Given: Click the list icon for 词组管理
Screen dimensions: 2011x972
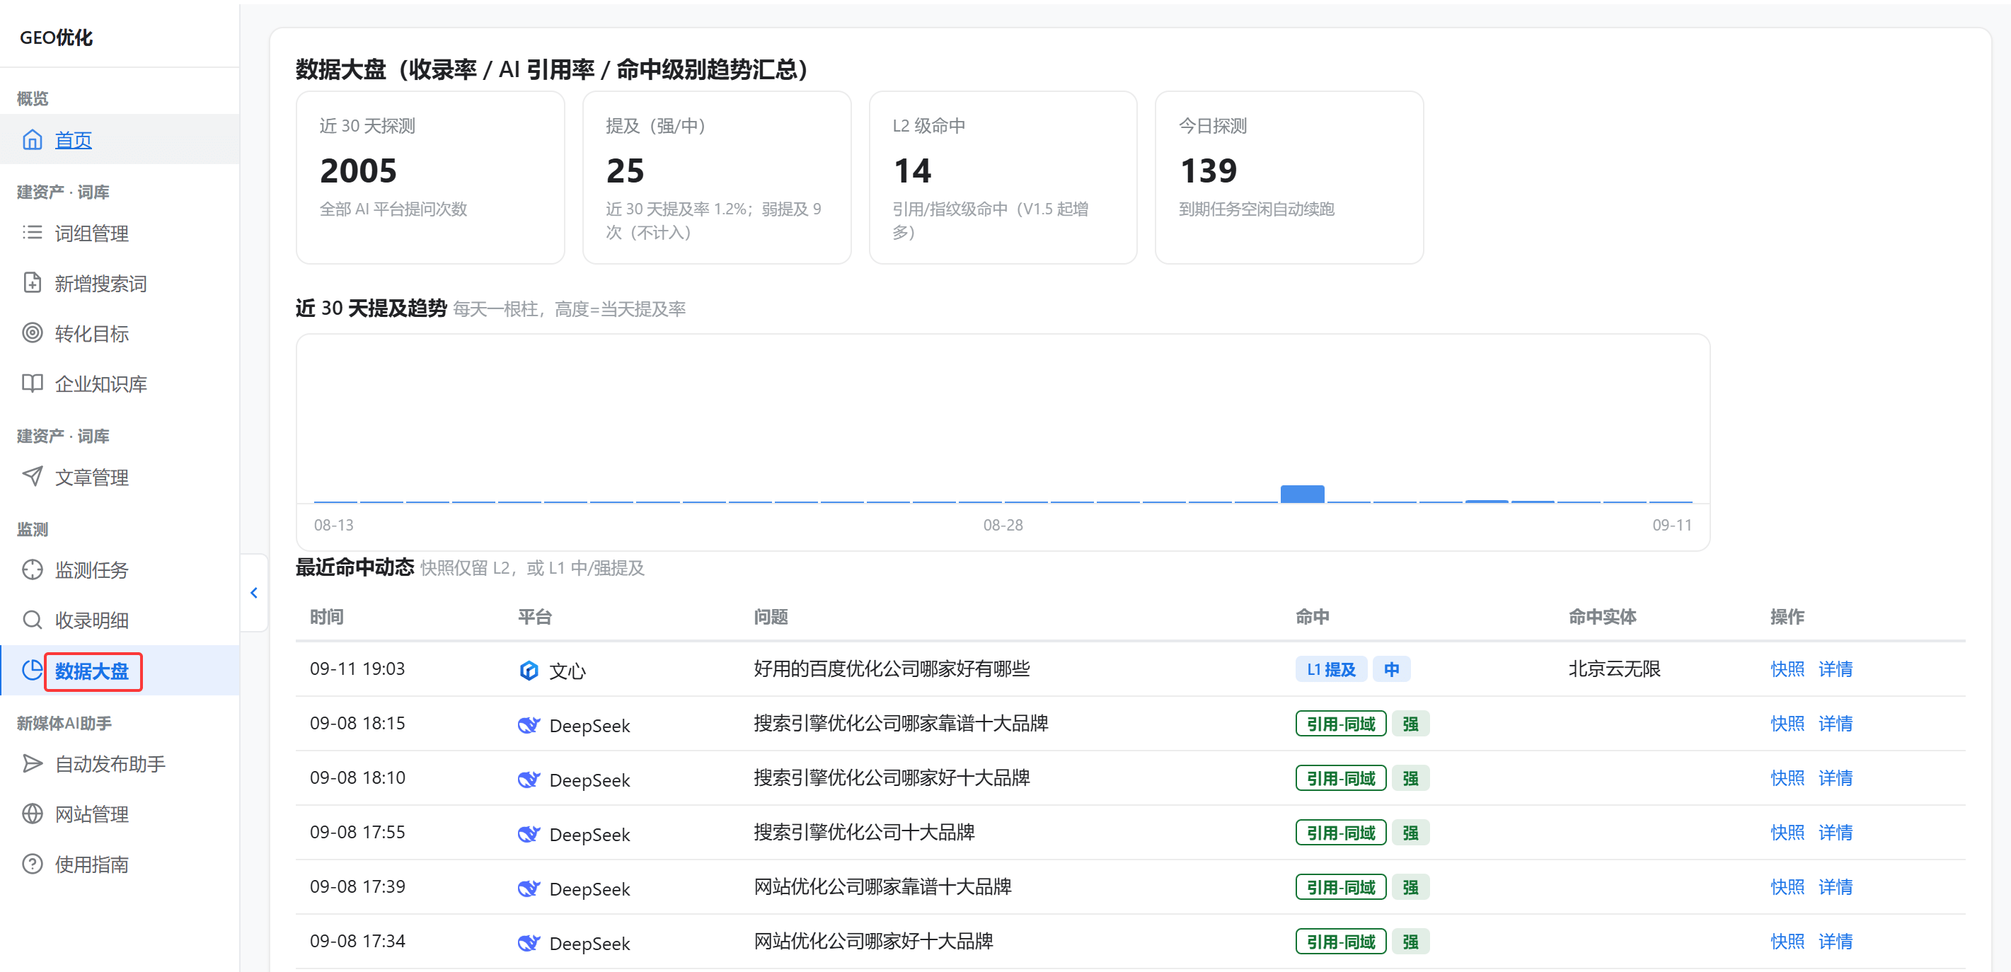Looking at the screenshot, I should tap(32, 233).
